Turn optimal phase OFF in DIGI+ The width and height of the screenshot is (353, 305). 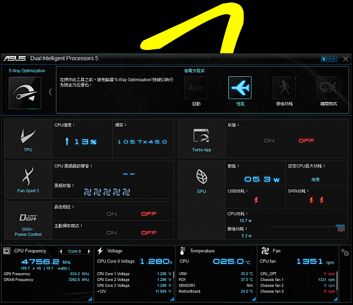pyautogui.click(x=149, y=214)
